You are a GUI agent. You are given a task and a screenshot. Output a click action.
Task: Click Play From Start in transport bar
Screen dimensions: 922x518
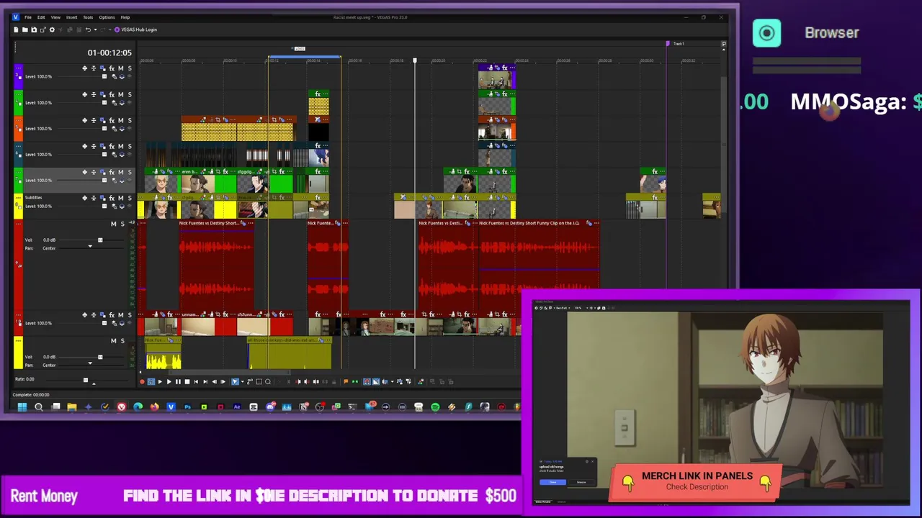(160, 381)
